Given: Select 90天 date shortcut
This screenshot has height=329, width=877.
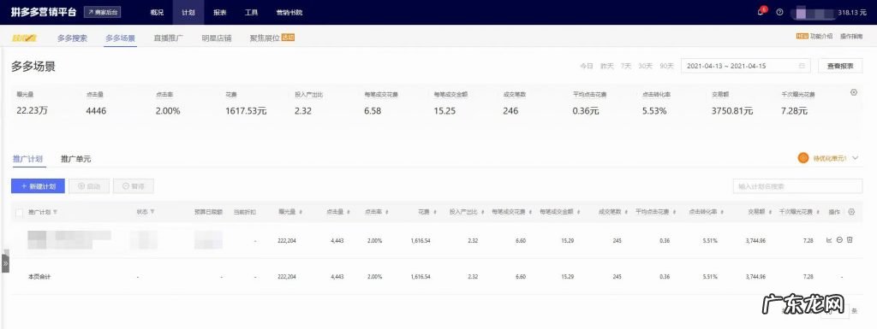Looking at the screenshot, I should pyautogui.click(x=666, y=66).
